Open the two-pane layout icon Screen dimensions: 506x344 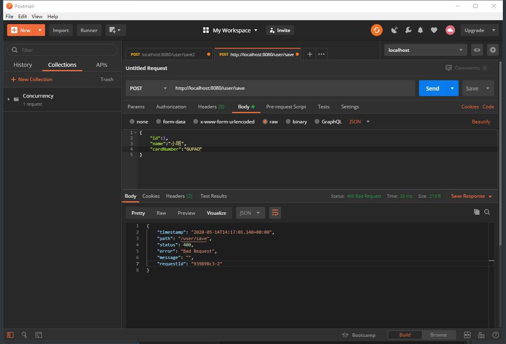467,335
